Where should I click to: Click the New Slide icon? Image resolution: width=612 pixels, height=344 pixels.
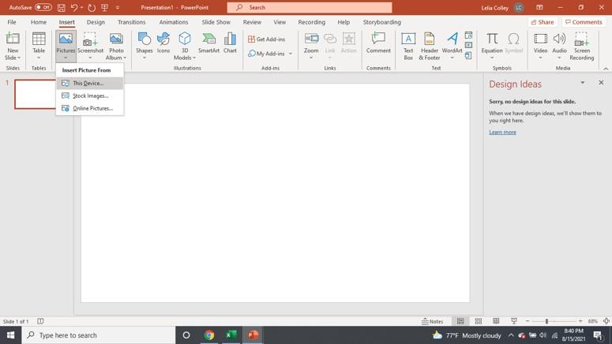(x=13, y=46)
